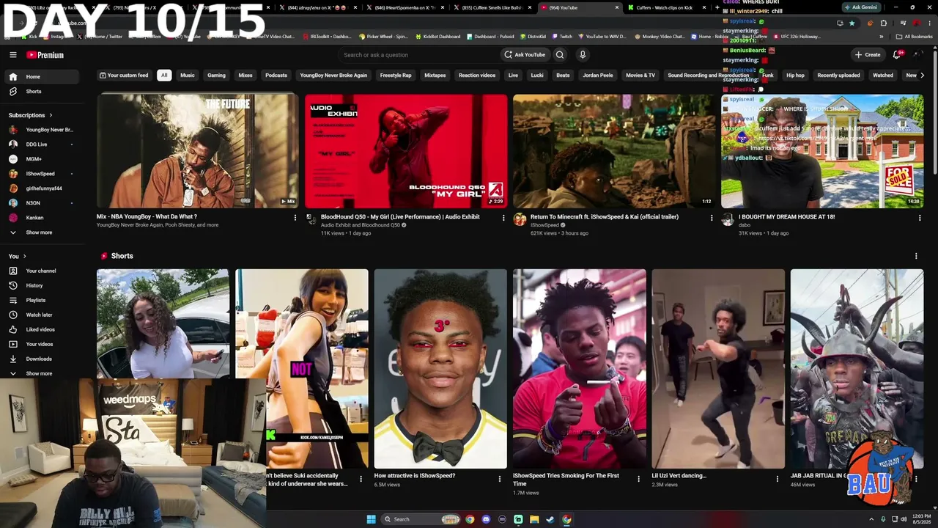Open options for I BOUGHT MY DREAM HOUSE video
The height and width of the screenshot is (528, 938).
point(920,218)
